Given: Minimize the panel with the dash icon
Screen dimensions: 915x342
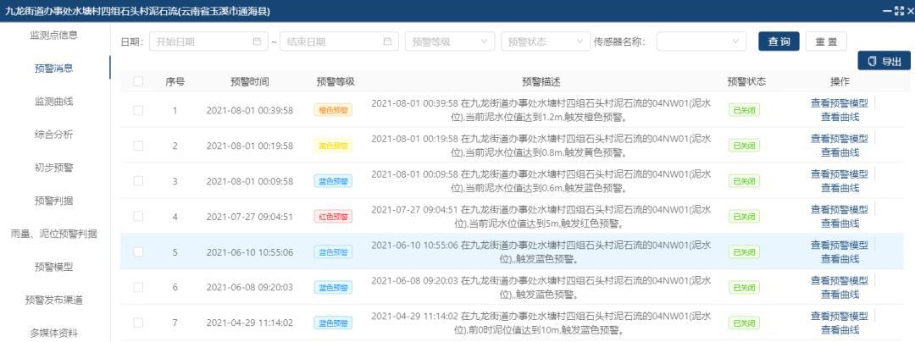Looking at the screenshot, I should coord(886,11).
